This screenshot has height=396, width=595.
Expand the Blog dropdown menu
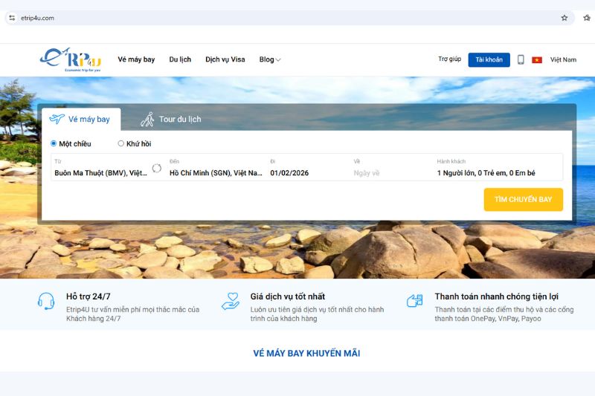[x=270, y=59]
